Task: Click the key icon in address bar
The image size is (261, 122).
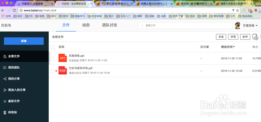Action: click(x=233, y=10)
